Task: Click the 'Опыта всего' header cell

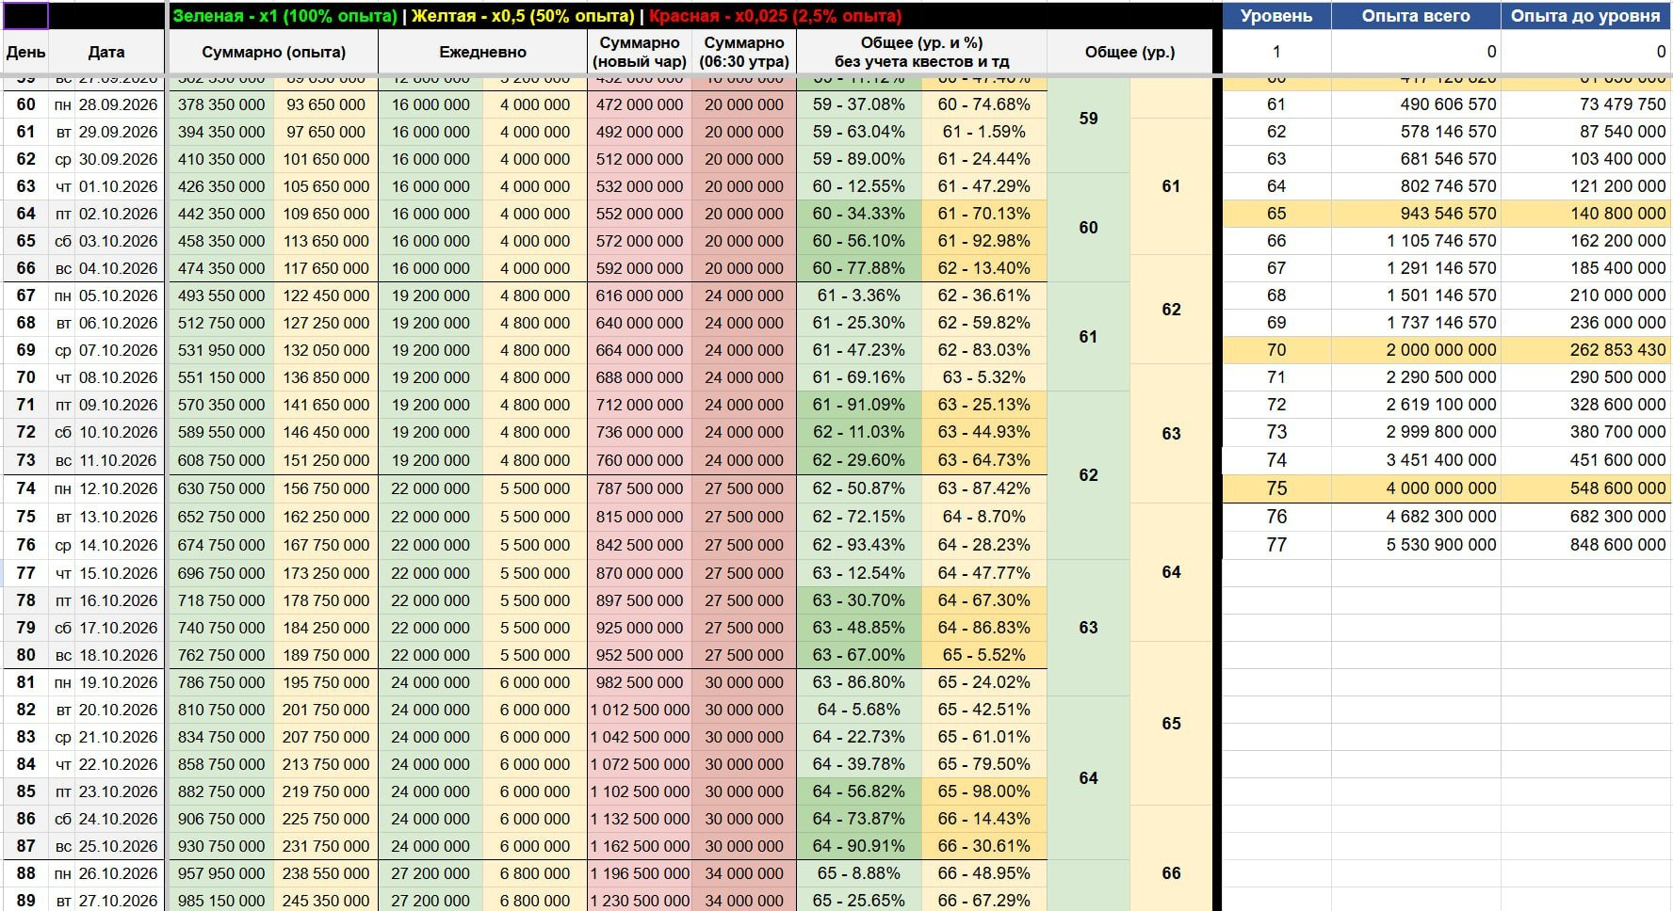Action: [x=1416, y=15]
